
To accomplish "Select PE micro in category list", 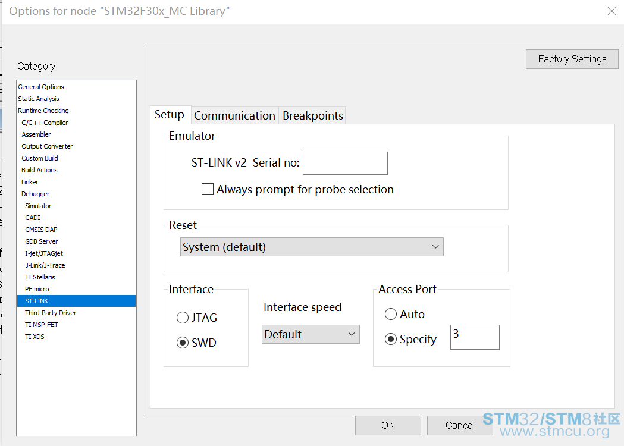I will click(76, 289).
